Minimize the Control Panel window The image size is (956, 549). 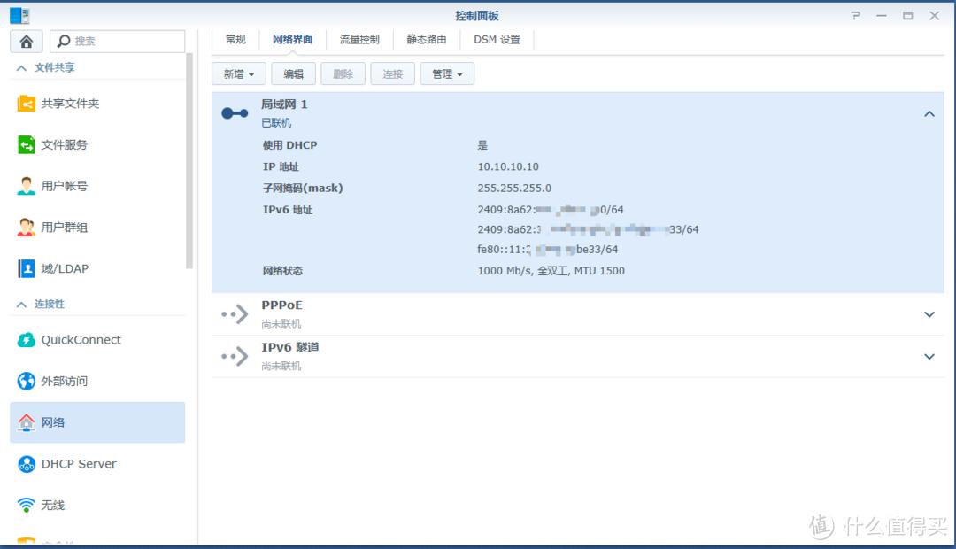pyautogui.click(x=882, y=16)
